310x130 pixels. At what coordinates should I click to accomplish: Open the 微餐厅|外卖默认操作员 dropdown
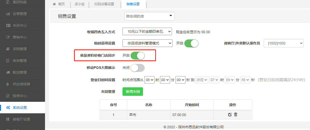pos(283,43)
